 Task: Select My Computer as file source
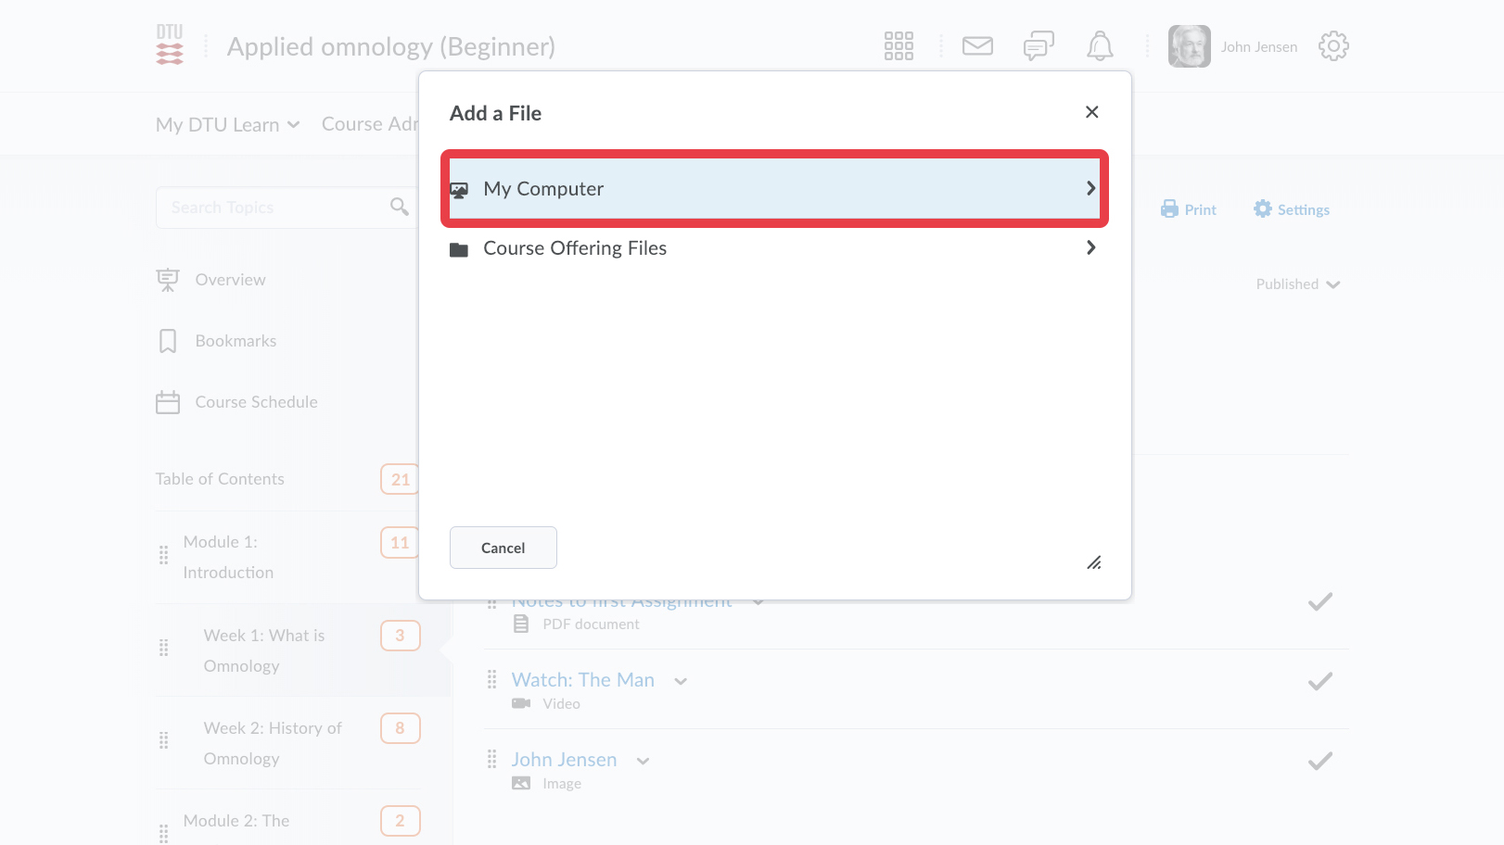774,188
